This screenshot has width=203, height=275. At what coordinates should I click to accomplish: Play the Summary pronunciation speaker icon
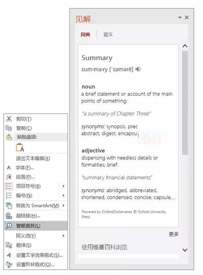pyautogui.click(x=138, y=69)
